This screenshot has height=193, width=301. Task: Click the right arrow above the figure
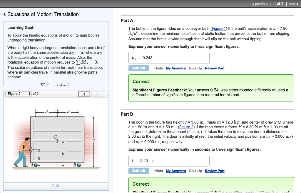click(97, 94)
